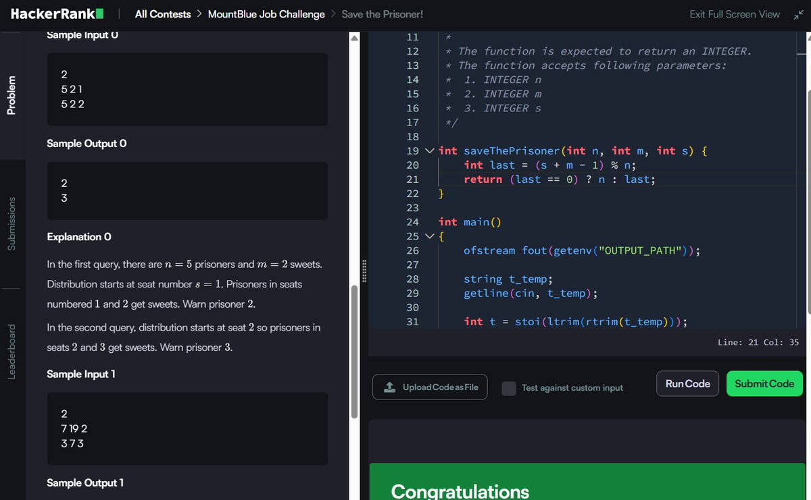811x500 pixels.
Task: Open the HackerRank logo home link
Action: [57, 13]
